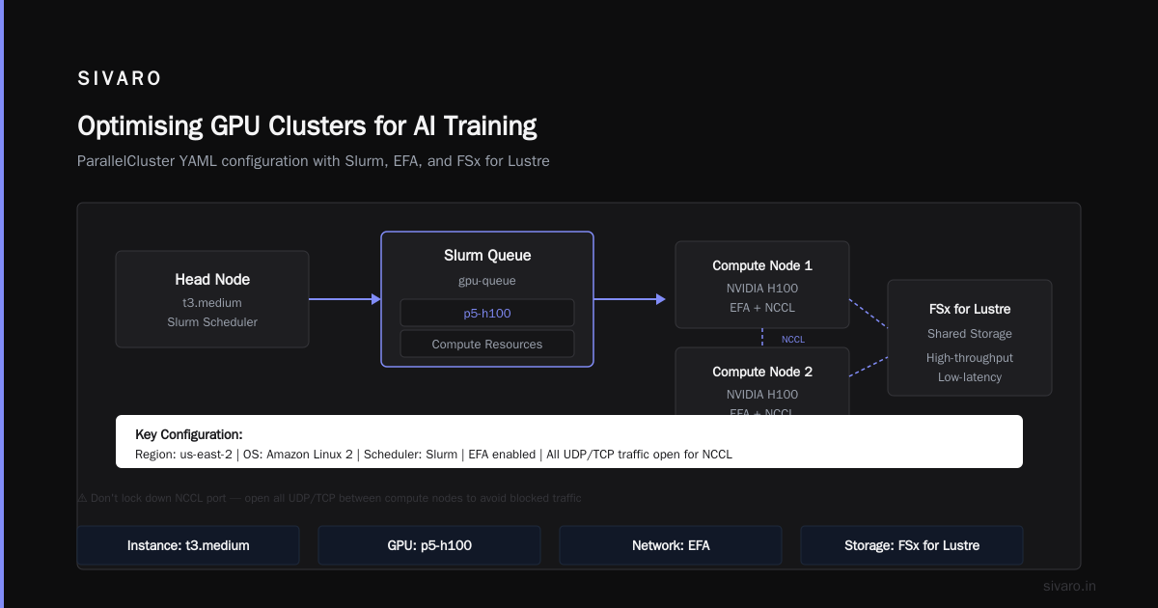Click 'NVIDIA H100' under Compute Node 1
This screenshot has height=608, width=1158.
click(762, 289)
